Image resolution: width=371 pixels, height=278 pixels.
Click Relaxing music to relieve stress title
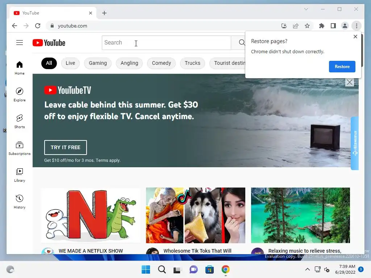(305, 251)
